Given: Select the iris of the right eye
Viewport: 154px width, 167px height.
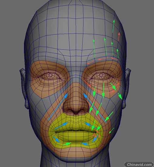Looking at the screenshot, I should point(101,75).
